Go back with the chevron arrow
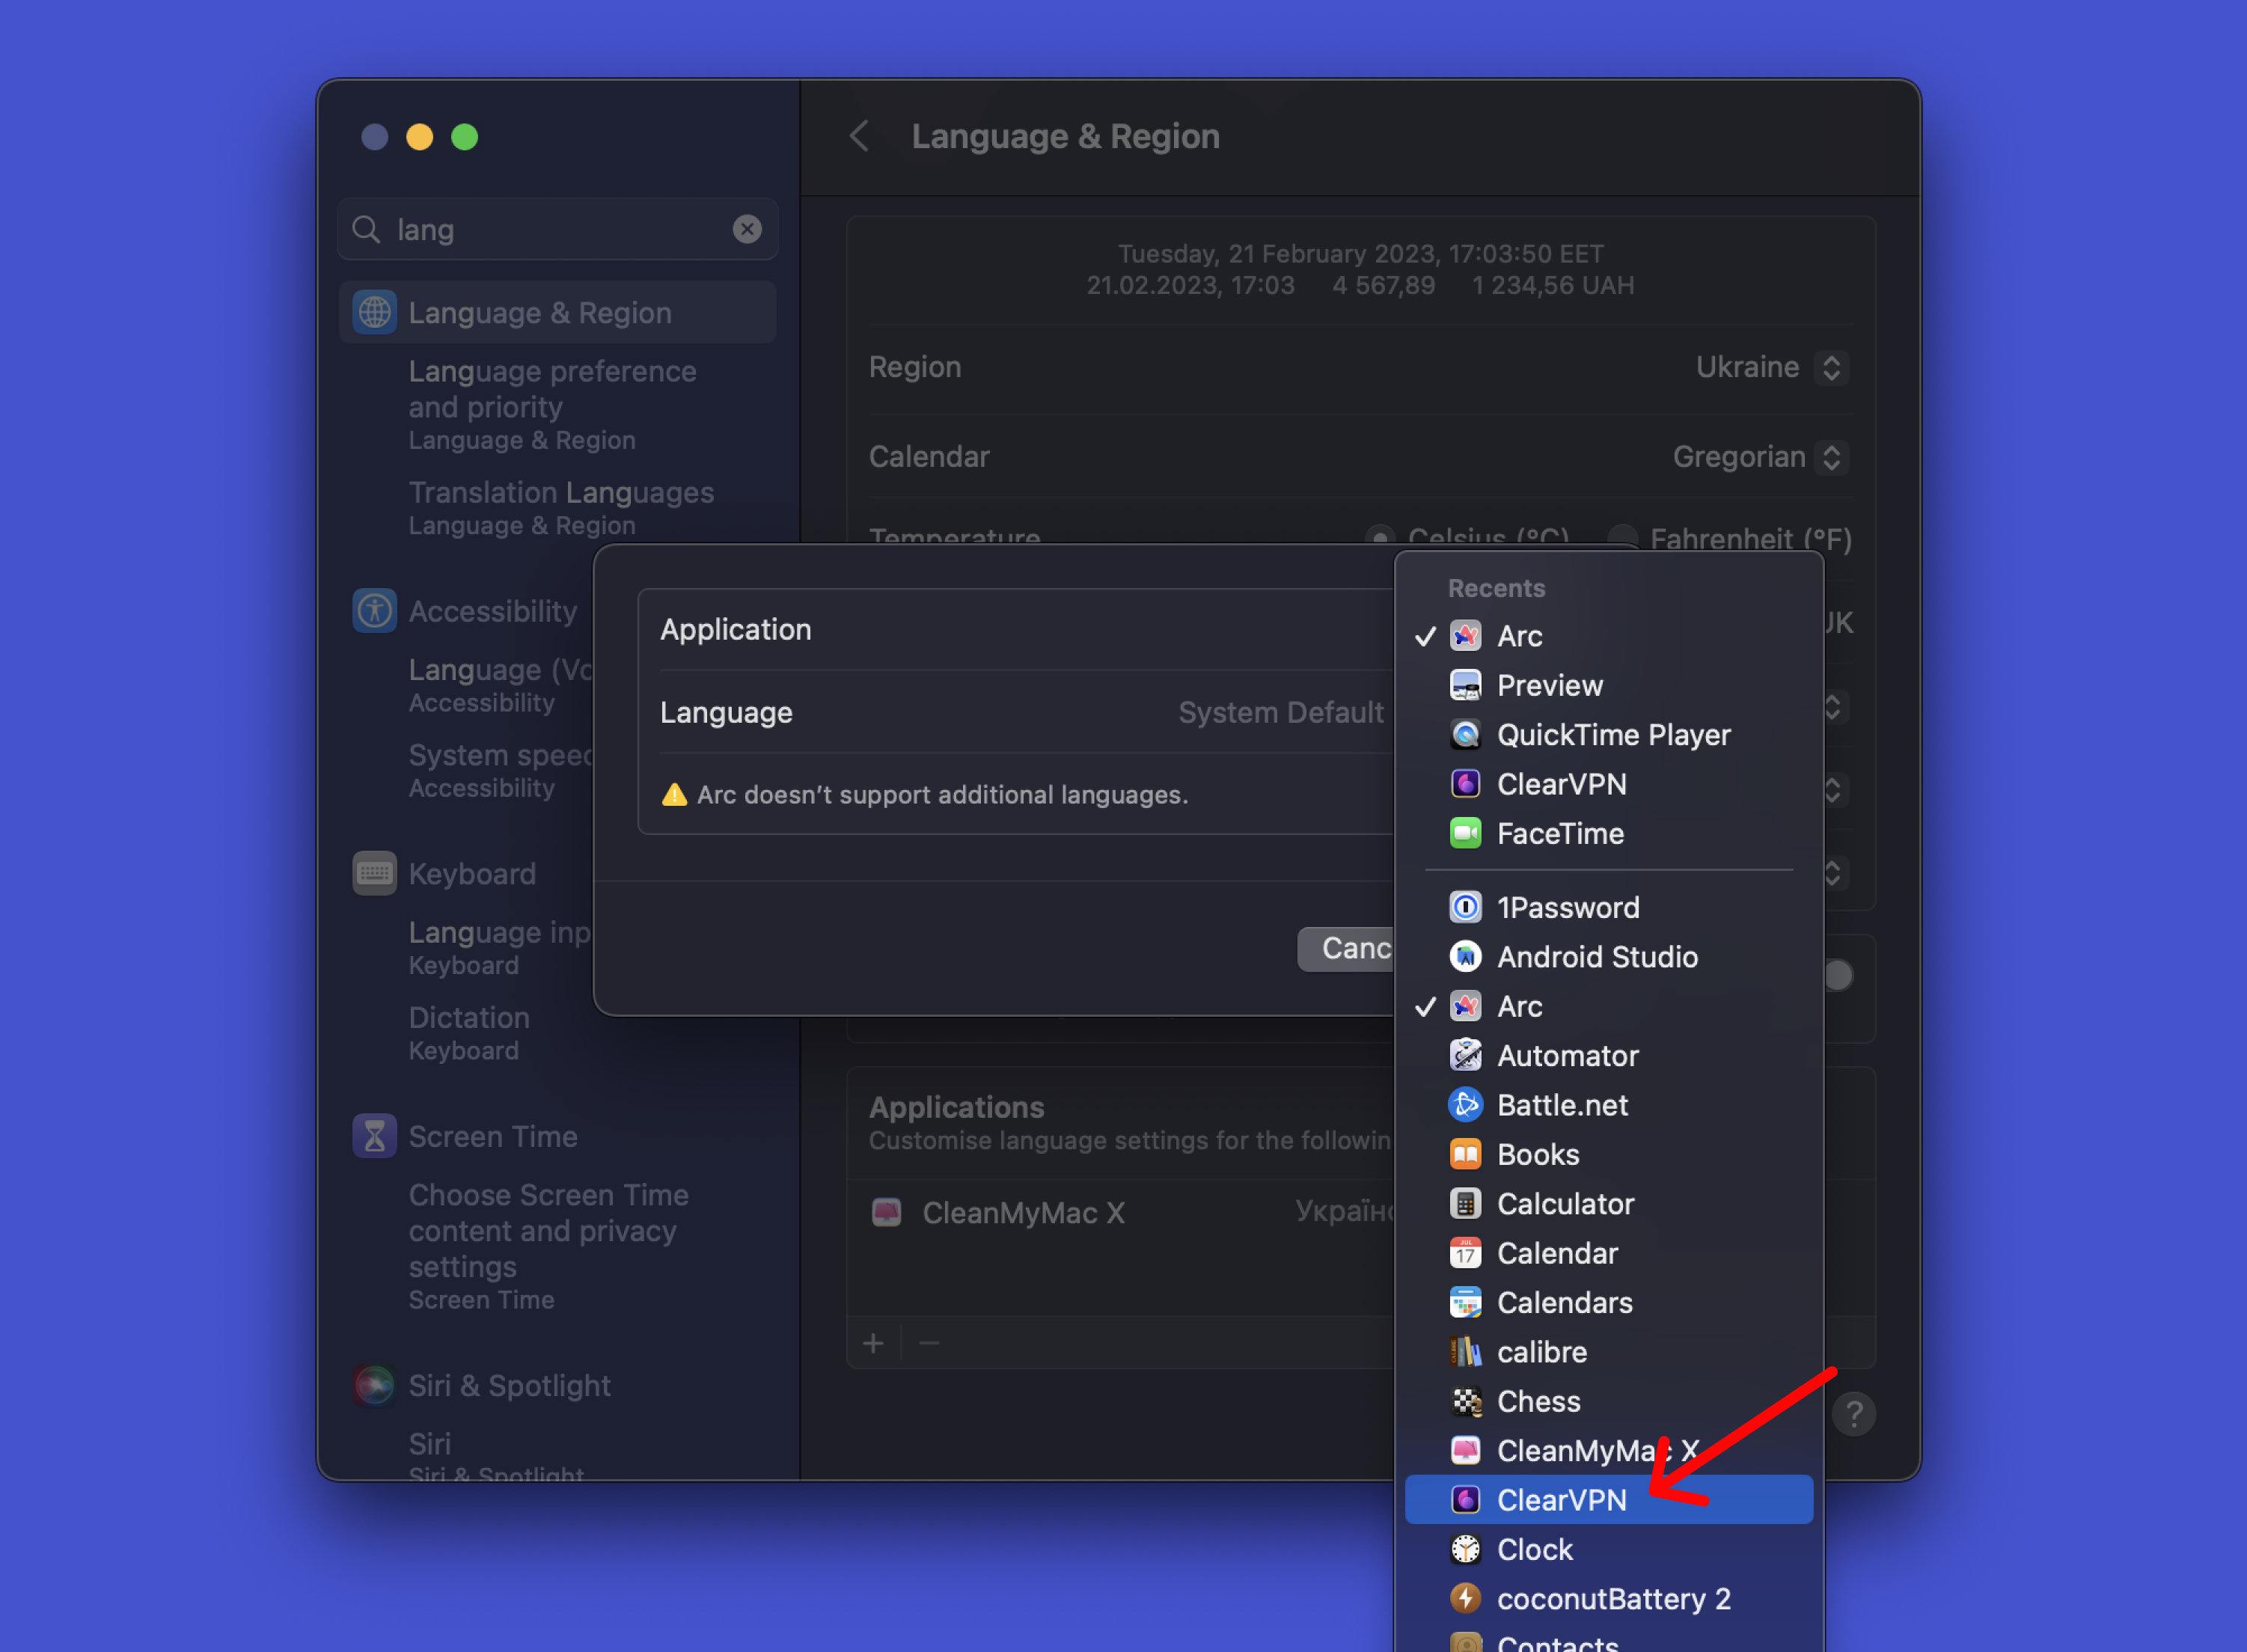Screen dimensions: 2247x1652 point(859,136)
